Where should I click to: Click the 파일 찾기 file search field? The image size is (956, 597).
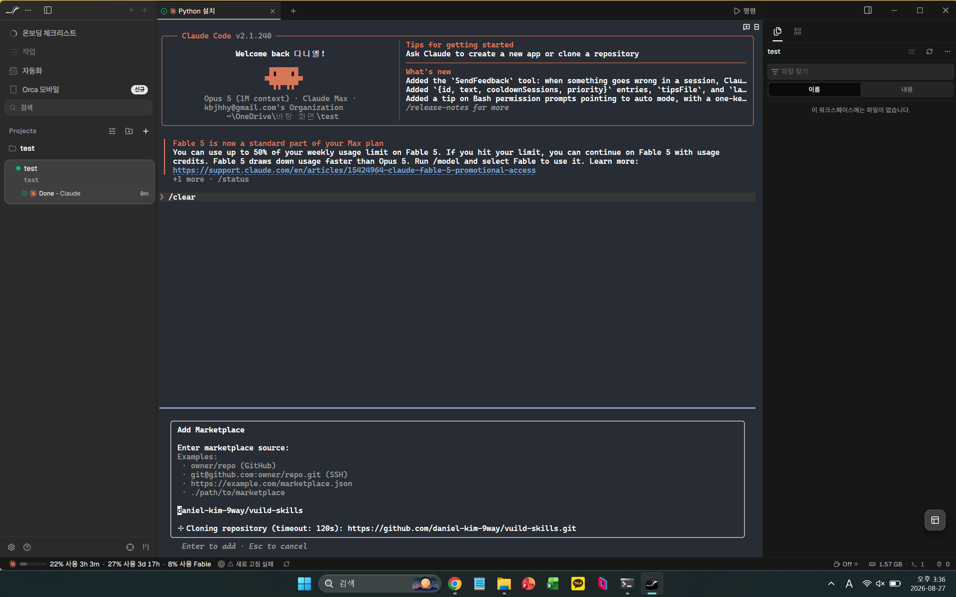[860, 72]
